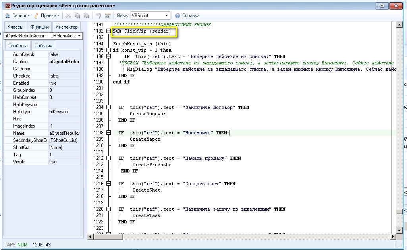Select the HelpContext property row
The image size is (407, 250).
[x=42, y=97]
